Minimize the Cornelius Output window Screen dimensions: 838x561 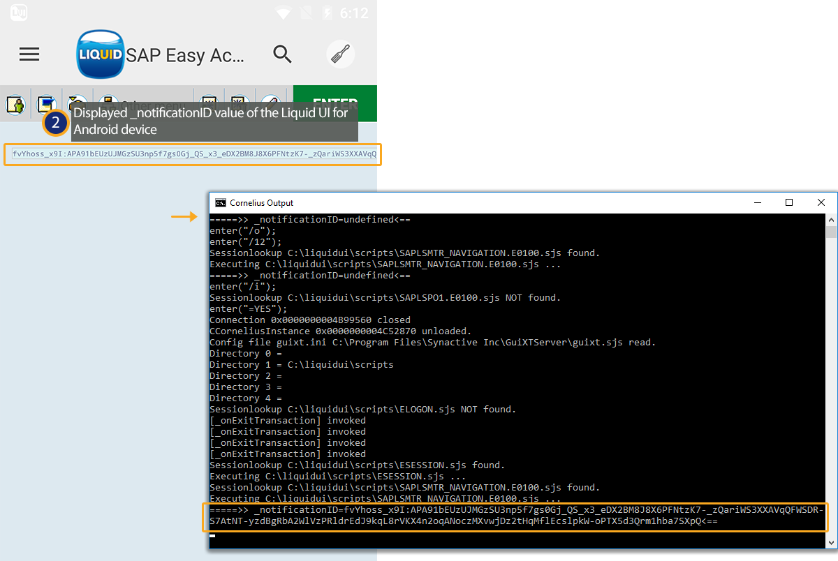tap(757, 202)
